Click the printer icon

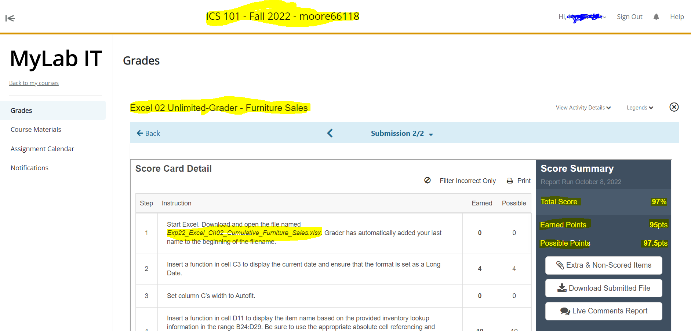click(510, 181)
